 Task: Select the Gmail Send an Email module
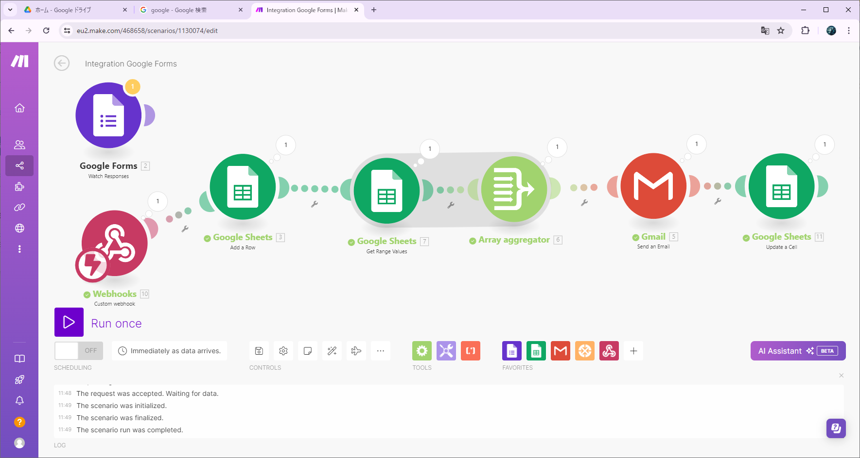tap(653, 186)
